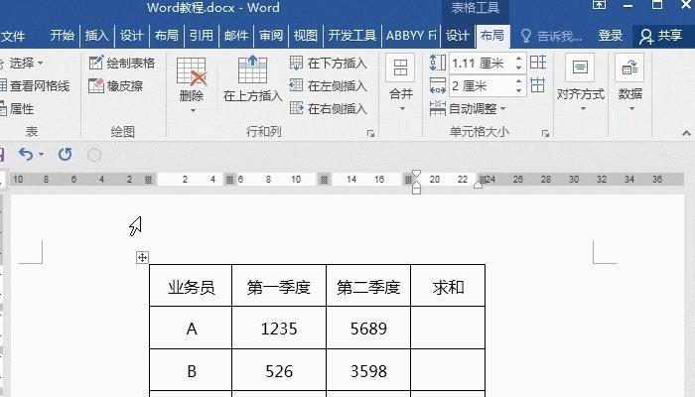Open the 合并 group menu
The image size is (695, 397).
click(x=401, y=82)
